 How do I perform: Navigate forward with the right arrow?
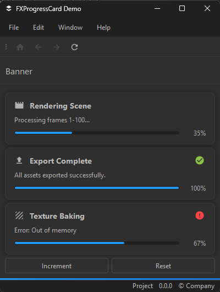click(56, 47)
